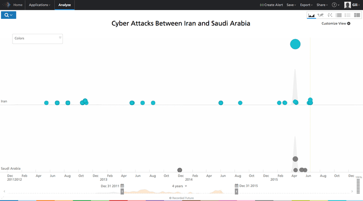
Task: Select the table list view icon
Action: coord(339,15)
